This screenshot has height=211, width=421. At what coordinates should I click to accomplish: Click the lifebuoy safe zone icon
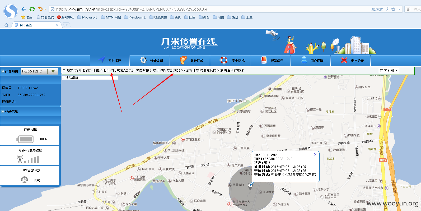pos(224,60)
